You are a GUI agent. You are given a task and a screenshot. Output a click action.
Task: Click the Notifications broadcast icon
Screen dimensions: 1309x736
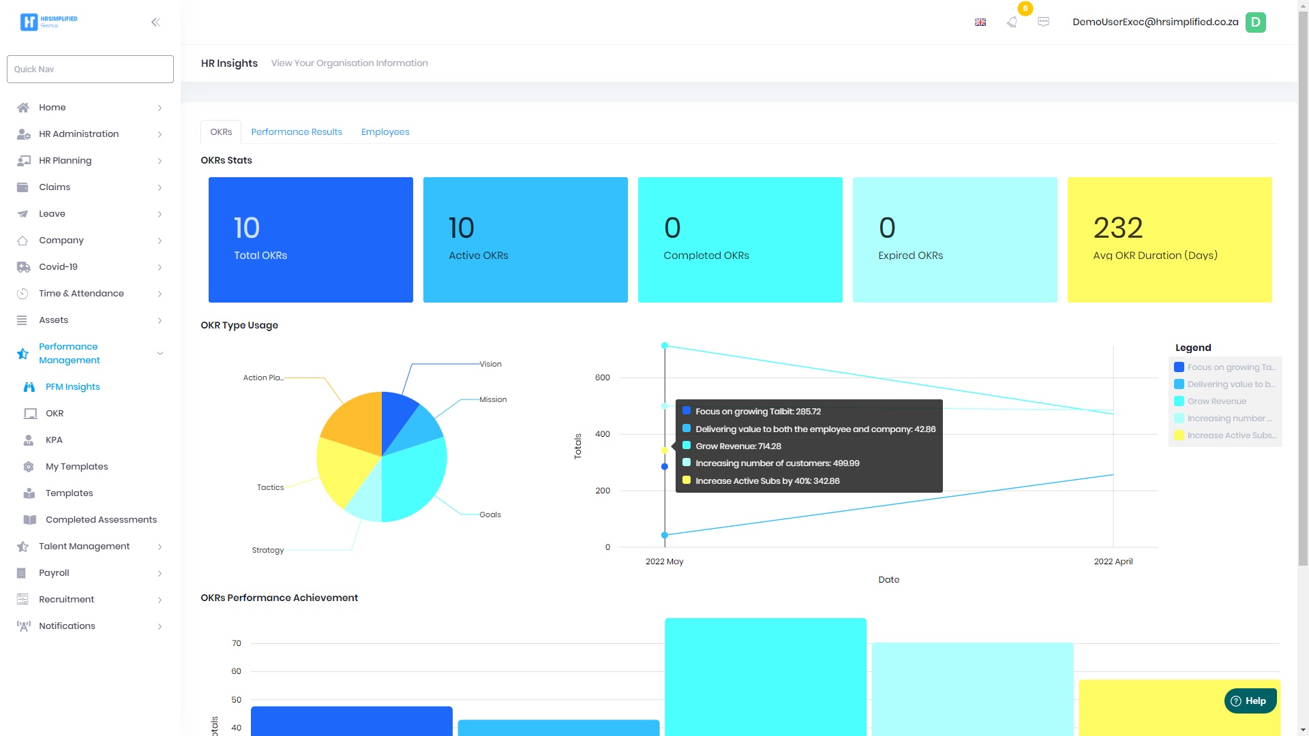[x=24, y=626]
